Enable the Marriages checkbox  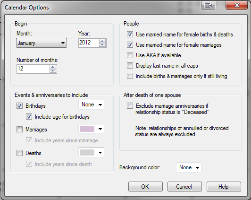[19, 129]
